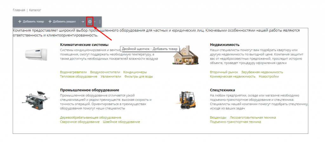Open Деревообрабатывающее оборудование link
Viewport: 325px width, 143px height.
[90, 117]
